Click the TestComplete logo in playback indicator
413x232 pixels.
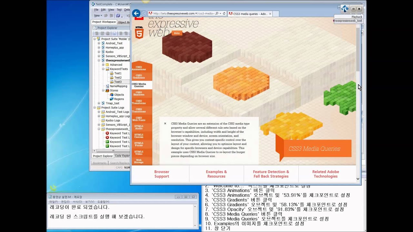pyautogui.click(x=345, y=9)
